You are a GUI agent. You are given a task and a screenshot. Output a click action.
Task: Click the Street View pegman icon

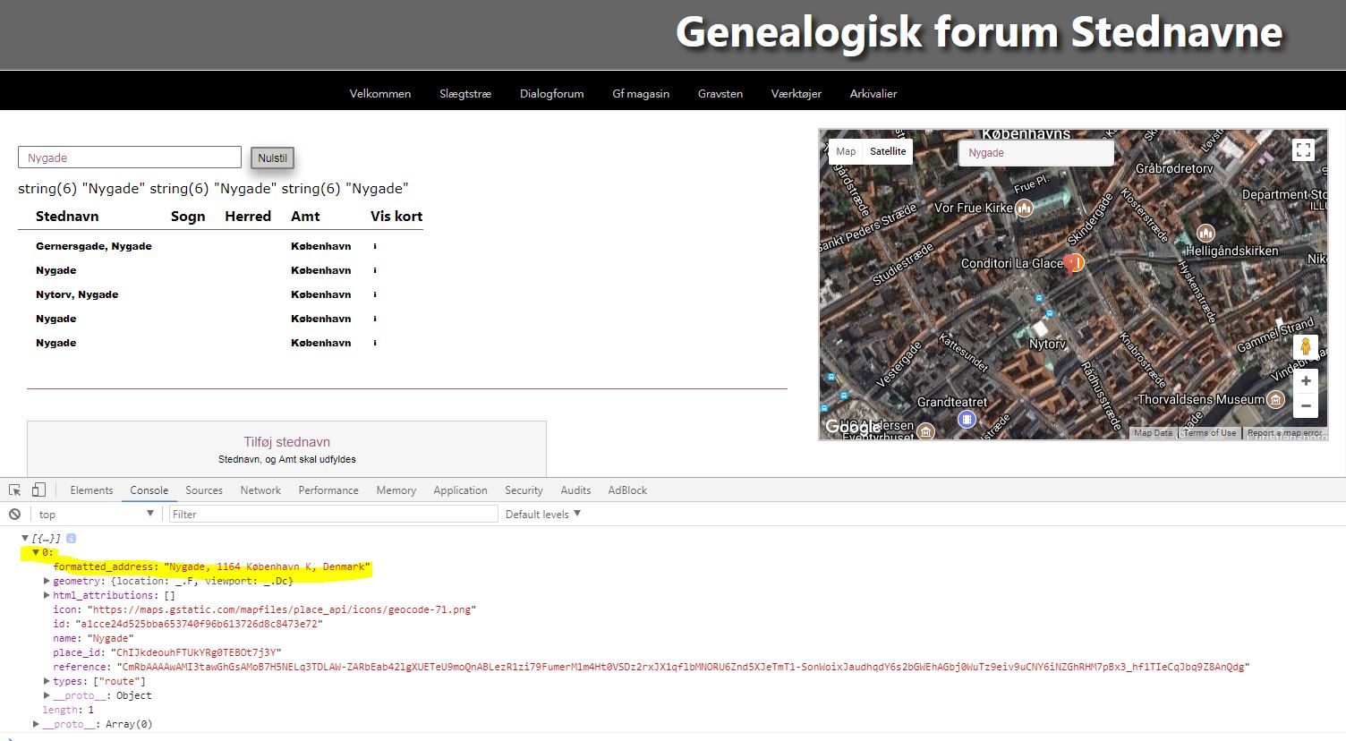point(1306,347)
